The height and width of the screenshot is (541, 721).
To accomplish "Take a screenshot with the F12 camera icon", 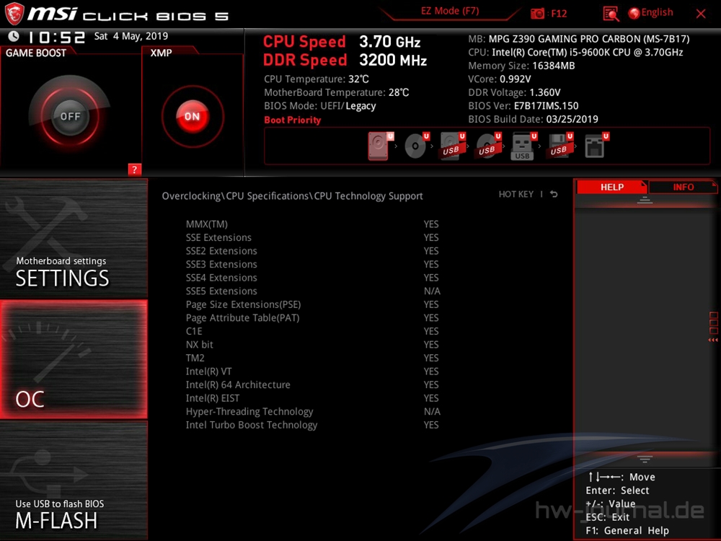I will [x=537, y=13].
